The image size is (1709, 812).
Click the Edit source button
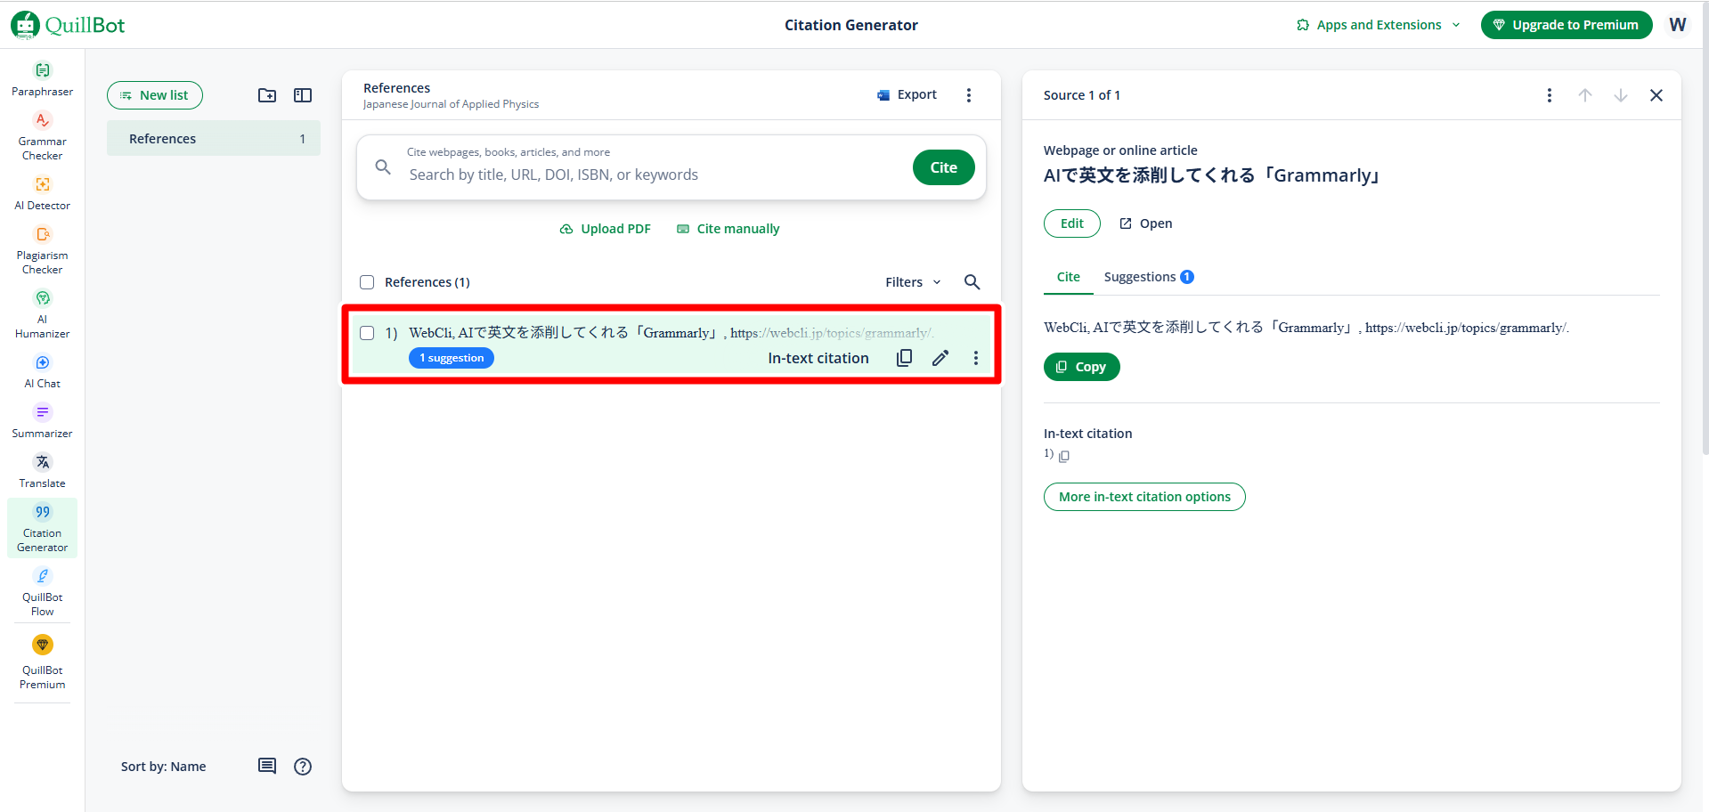pyautogui.click(x=1072, y=223)
